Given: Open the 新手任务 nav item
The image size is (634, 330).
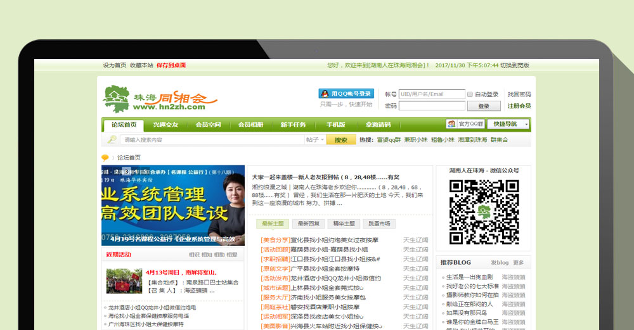Looking at the screenshot, I should click(293, 125).
